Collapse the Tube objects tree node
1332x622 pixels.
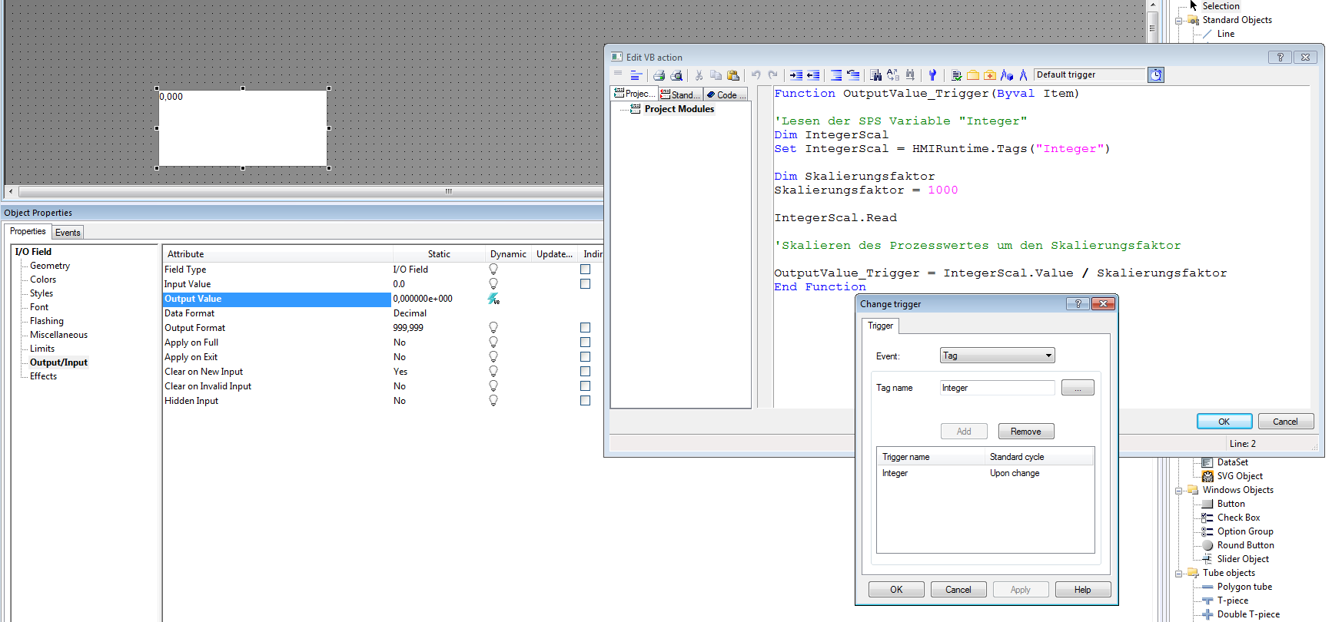1178,574
